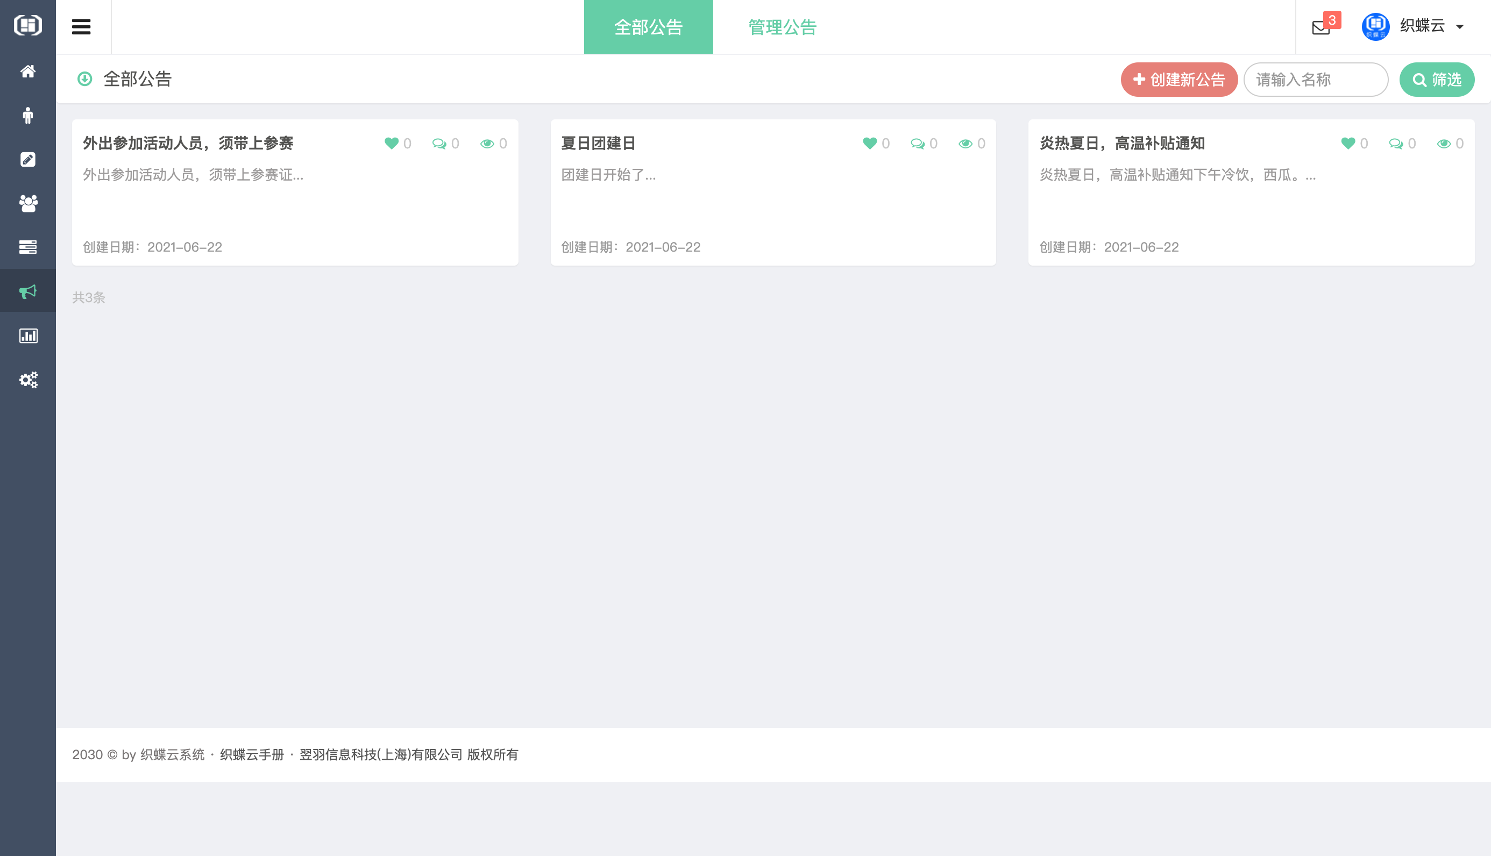Like the 夏日团建日 announcement heart

point(869,143)
